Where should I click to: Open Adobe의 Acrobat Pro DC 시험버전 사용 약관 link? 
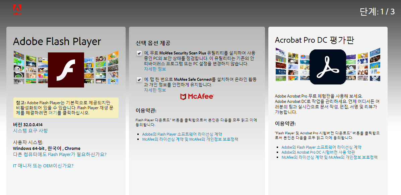tap(318, 152)
